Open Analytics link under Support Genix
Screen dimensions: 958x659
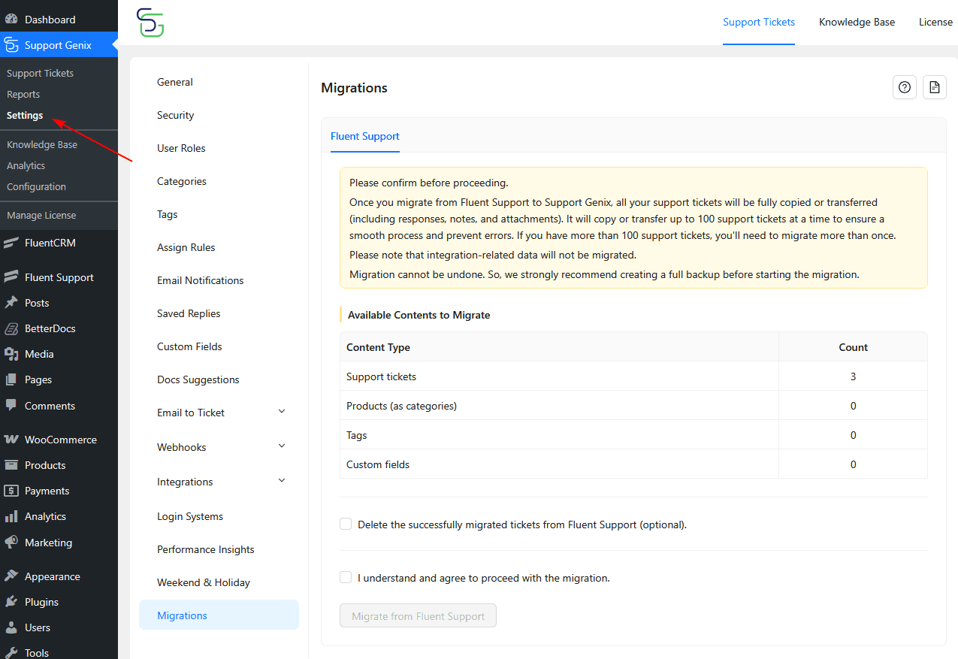[x=26, y=165]
